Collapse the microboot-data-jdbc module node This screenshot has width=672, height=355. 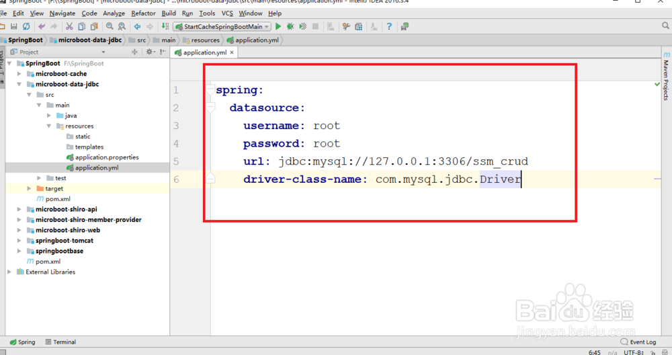(19, 84)
